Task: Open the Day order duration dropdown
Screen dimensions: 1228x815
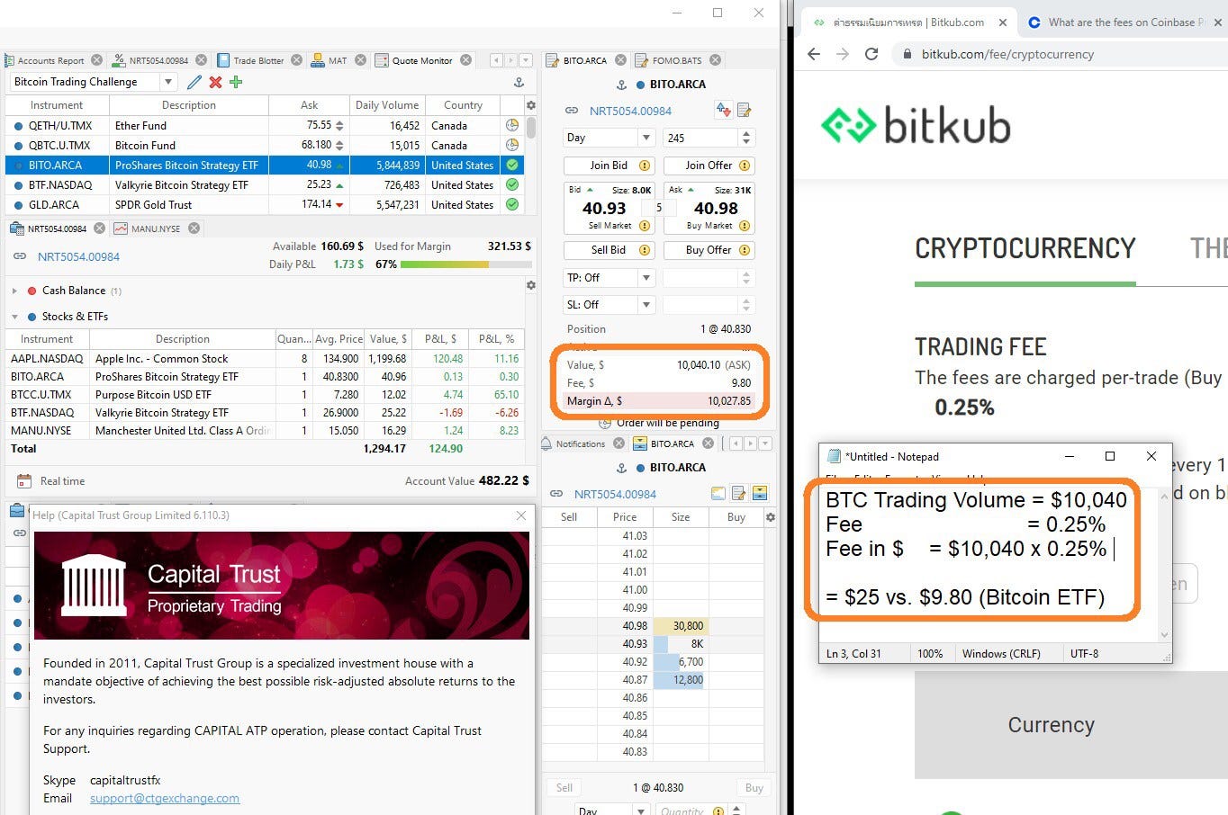Action: click(646, 138)
